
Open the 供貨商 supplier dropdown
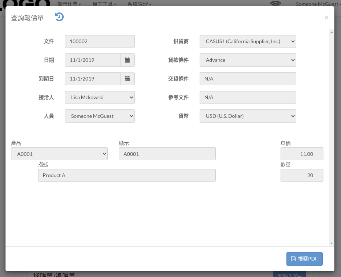click(x=248, y=41)
